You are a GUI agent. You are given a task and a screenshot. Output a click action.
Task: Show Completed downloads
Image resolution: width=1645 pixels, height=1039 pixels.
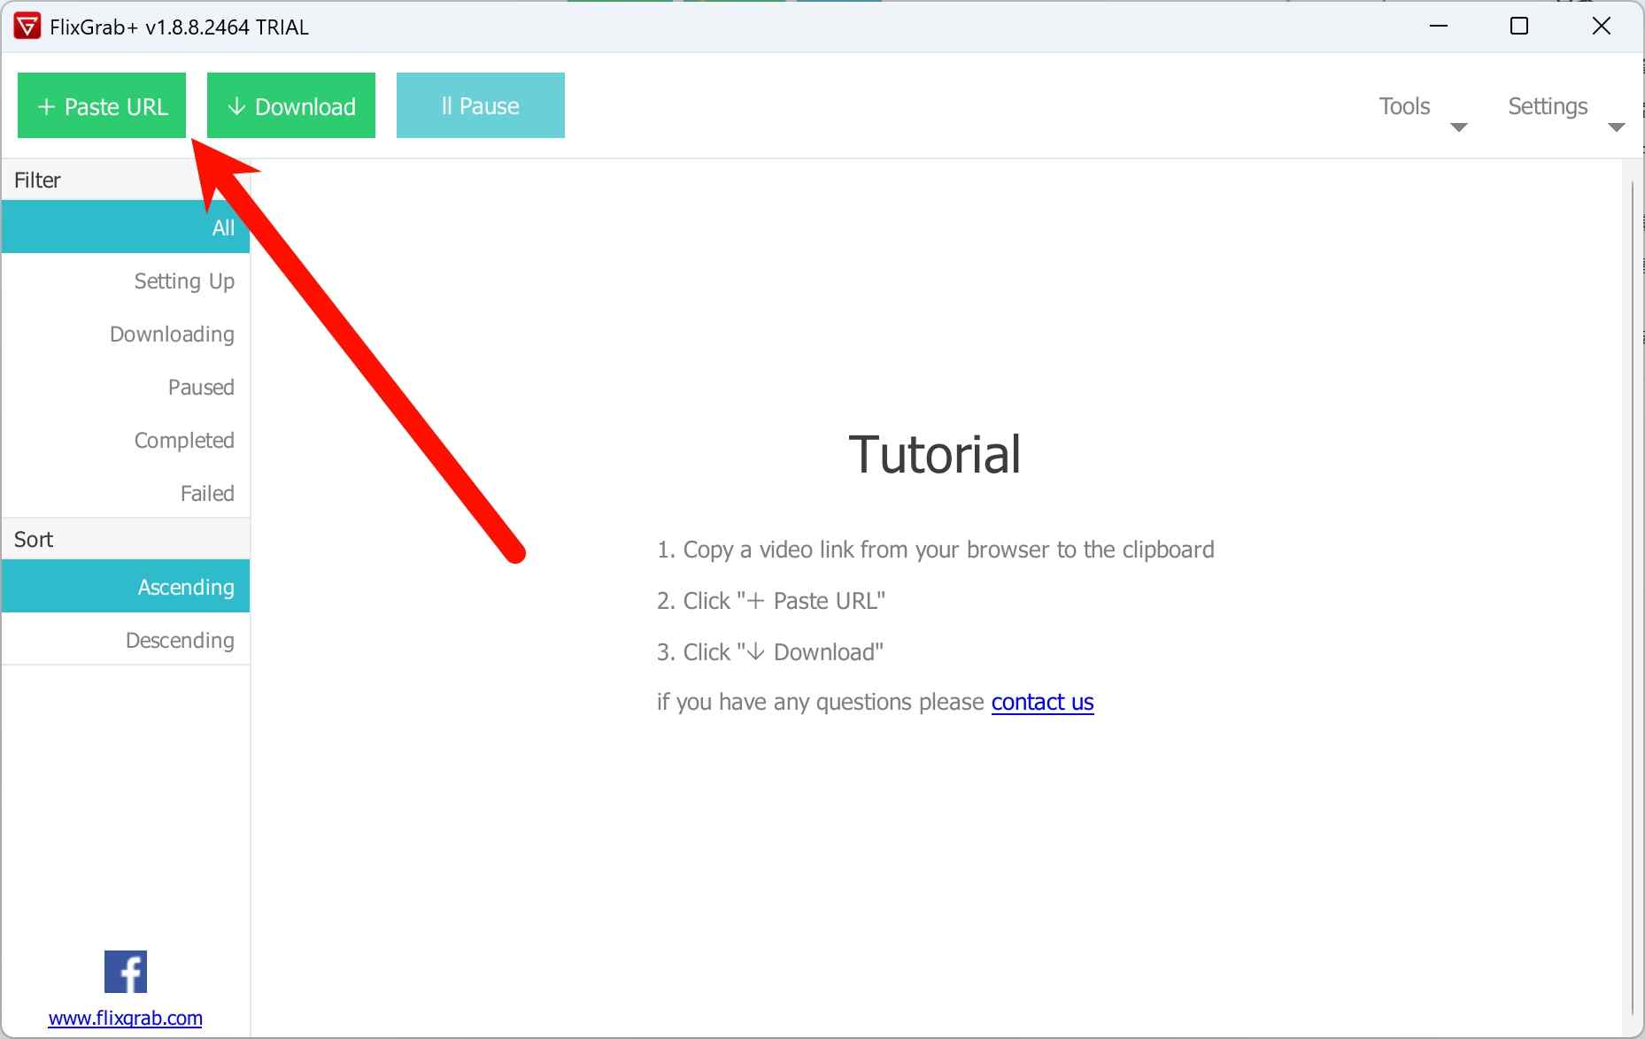tap(126, 440)
